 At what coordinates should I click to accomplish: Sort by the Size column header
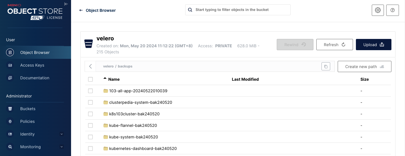click(x=365, y=79)
